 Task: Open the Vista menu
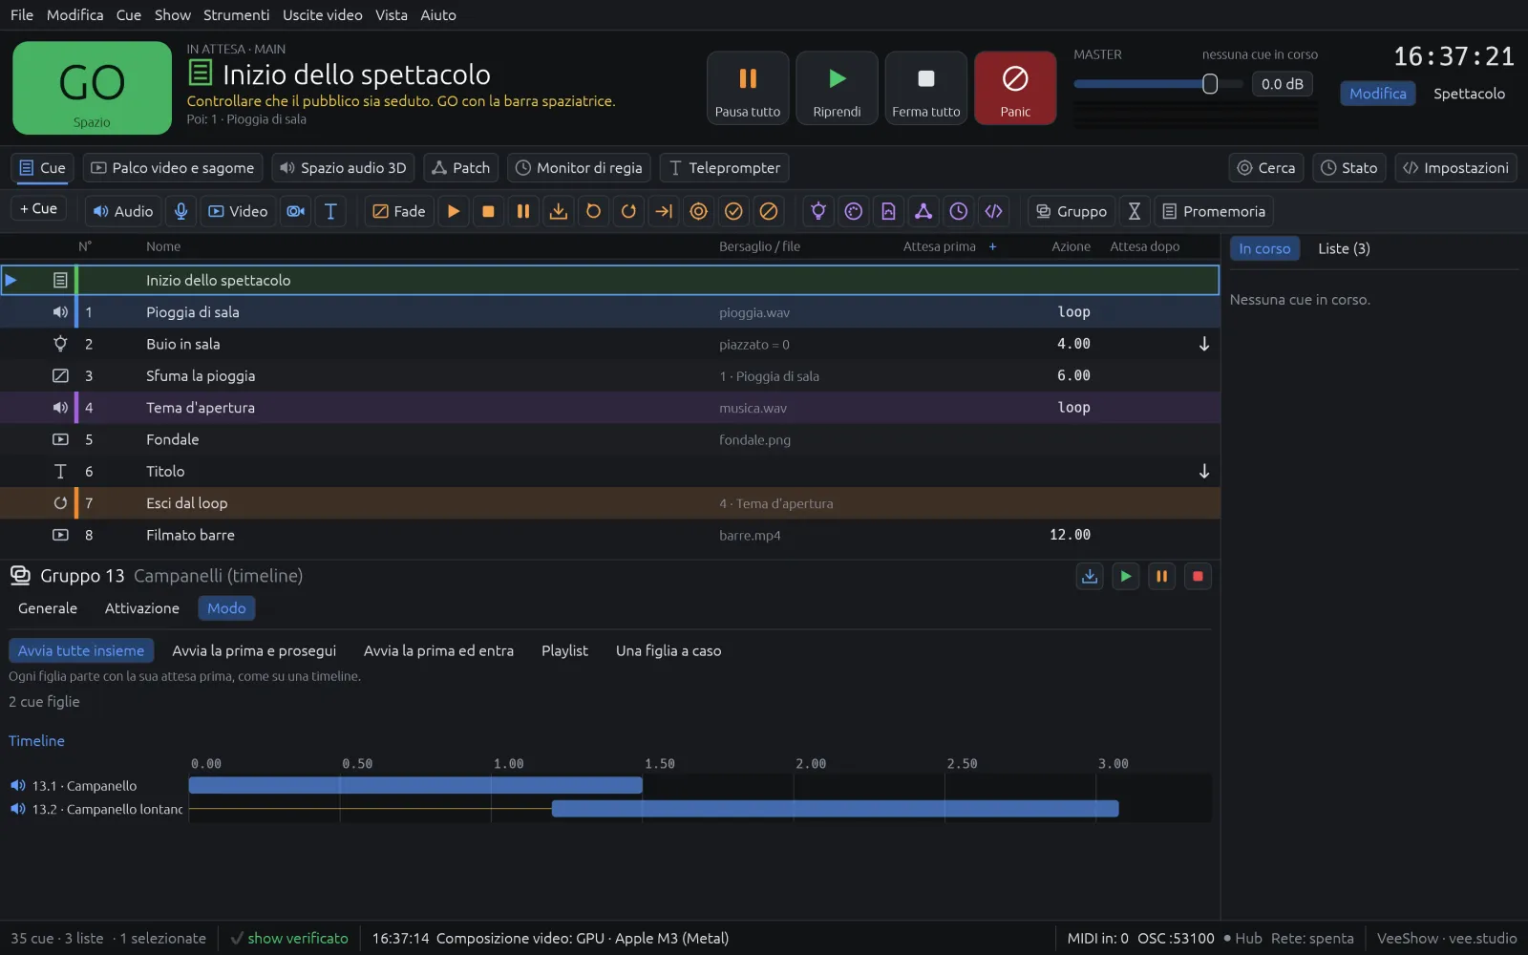(x=391, y=15)
